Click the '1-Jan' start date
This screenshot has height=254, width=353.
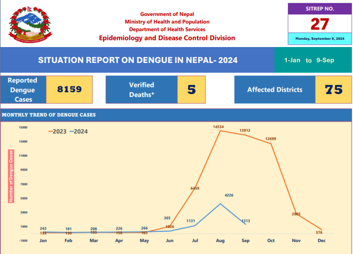pyautogui.click(x=292, y=60)
